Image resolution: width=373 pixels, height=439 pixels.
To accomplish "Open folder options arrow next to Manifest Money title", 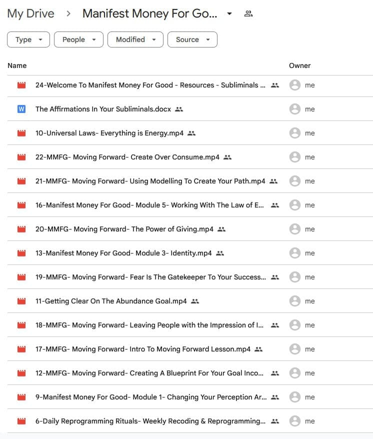I will pos(229,14).
